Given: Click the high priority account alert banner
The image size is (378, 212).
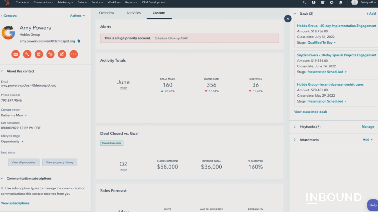Looking at the screenshot, I should [190, 38].
